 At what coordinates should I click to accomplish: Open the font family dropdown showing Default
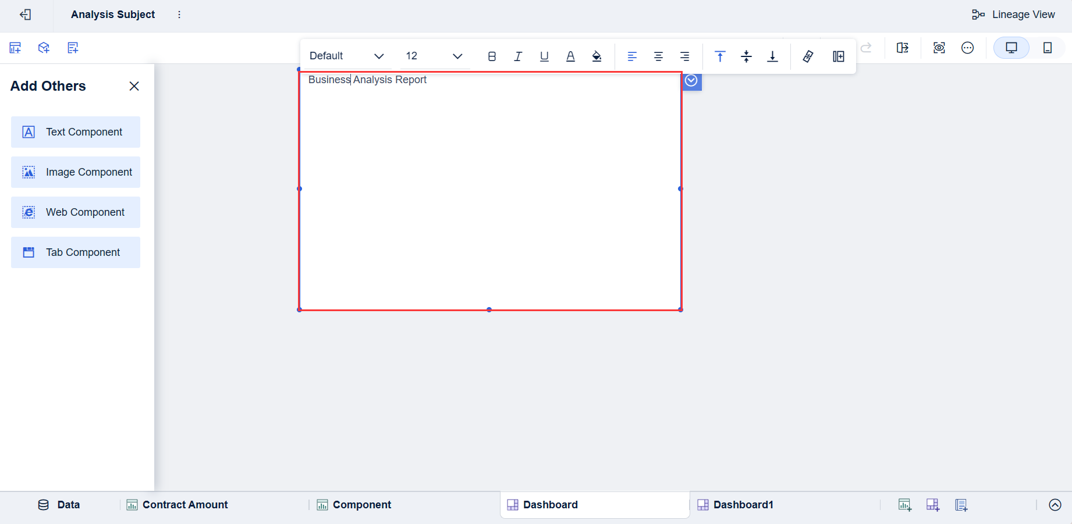[x=346, y=56]
